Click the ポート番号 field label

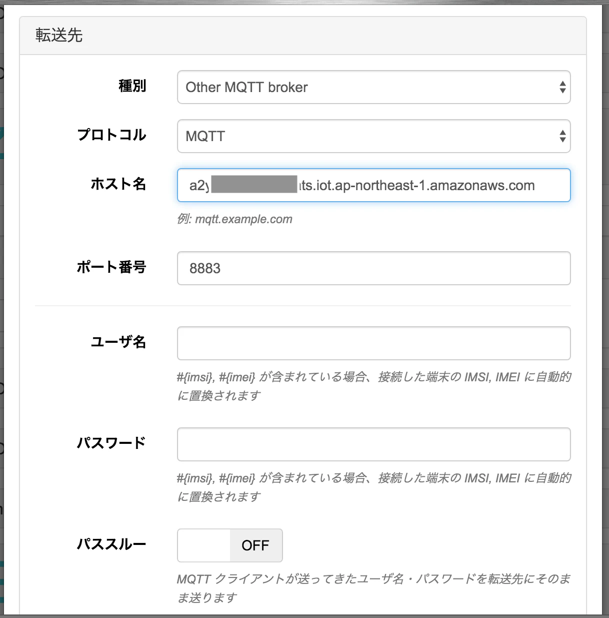tap(111, 267)
